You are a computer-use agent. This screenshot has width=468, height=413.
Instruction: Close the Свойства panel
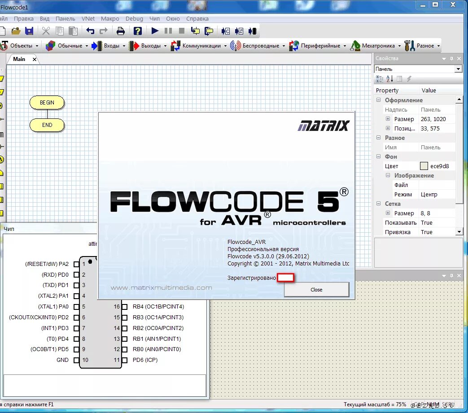[459, 58]
